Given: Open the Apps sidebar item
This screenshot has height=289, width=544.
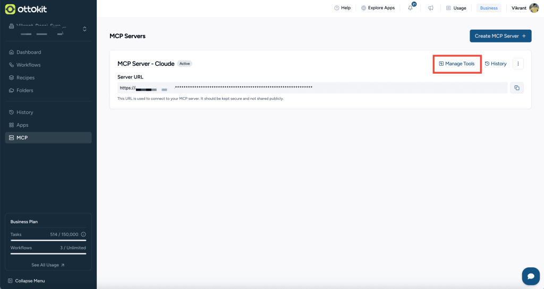Looking at the screenshot, I should click(x=22, y=125).
